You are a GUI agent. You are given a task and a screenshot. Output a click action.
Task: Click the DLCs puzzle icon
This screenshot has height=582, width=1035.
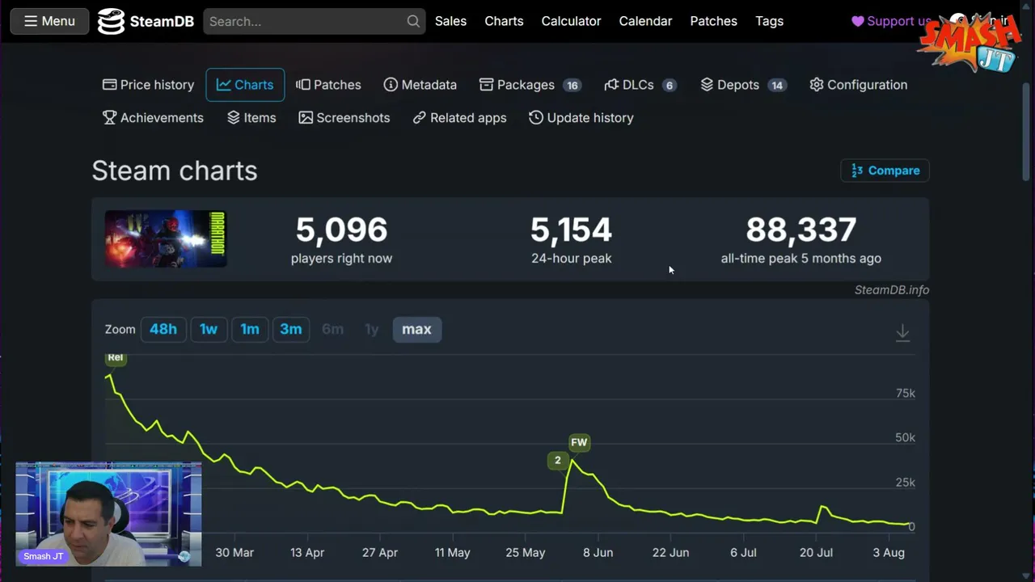(611, 85)
